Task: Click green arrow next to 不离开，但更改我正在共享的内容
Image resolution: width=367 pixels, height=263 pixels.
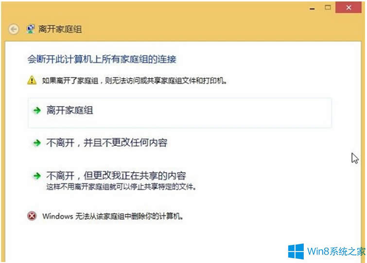Action: [x=36, y=176]
